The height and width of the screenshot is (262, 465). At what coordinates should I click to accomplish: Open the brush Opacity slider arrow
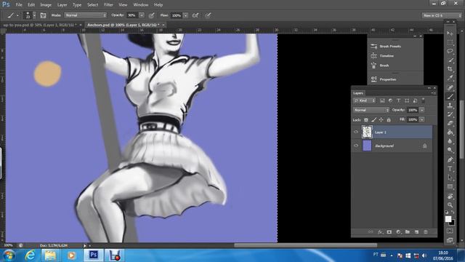coord(142,15)
